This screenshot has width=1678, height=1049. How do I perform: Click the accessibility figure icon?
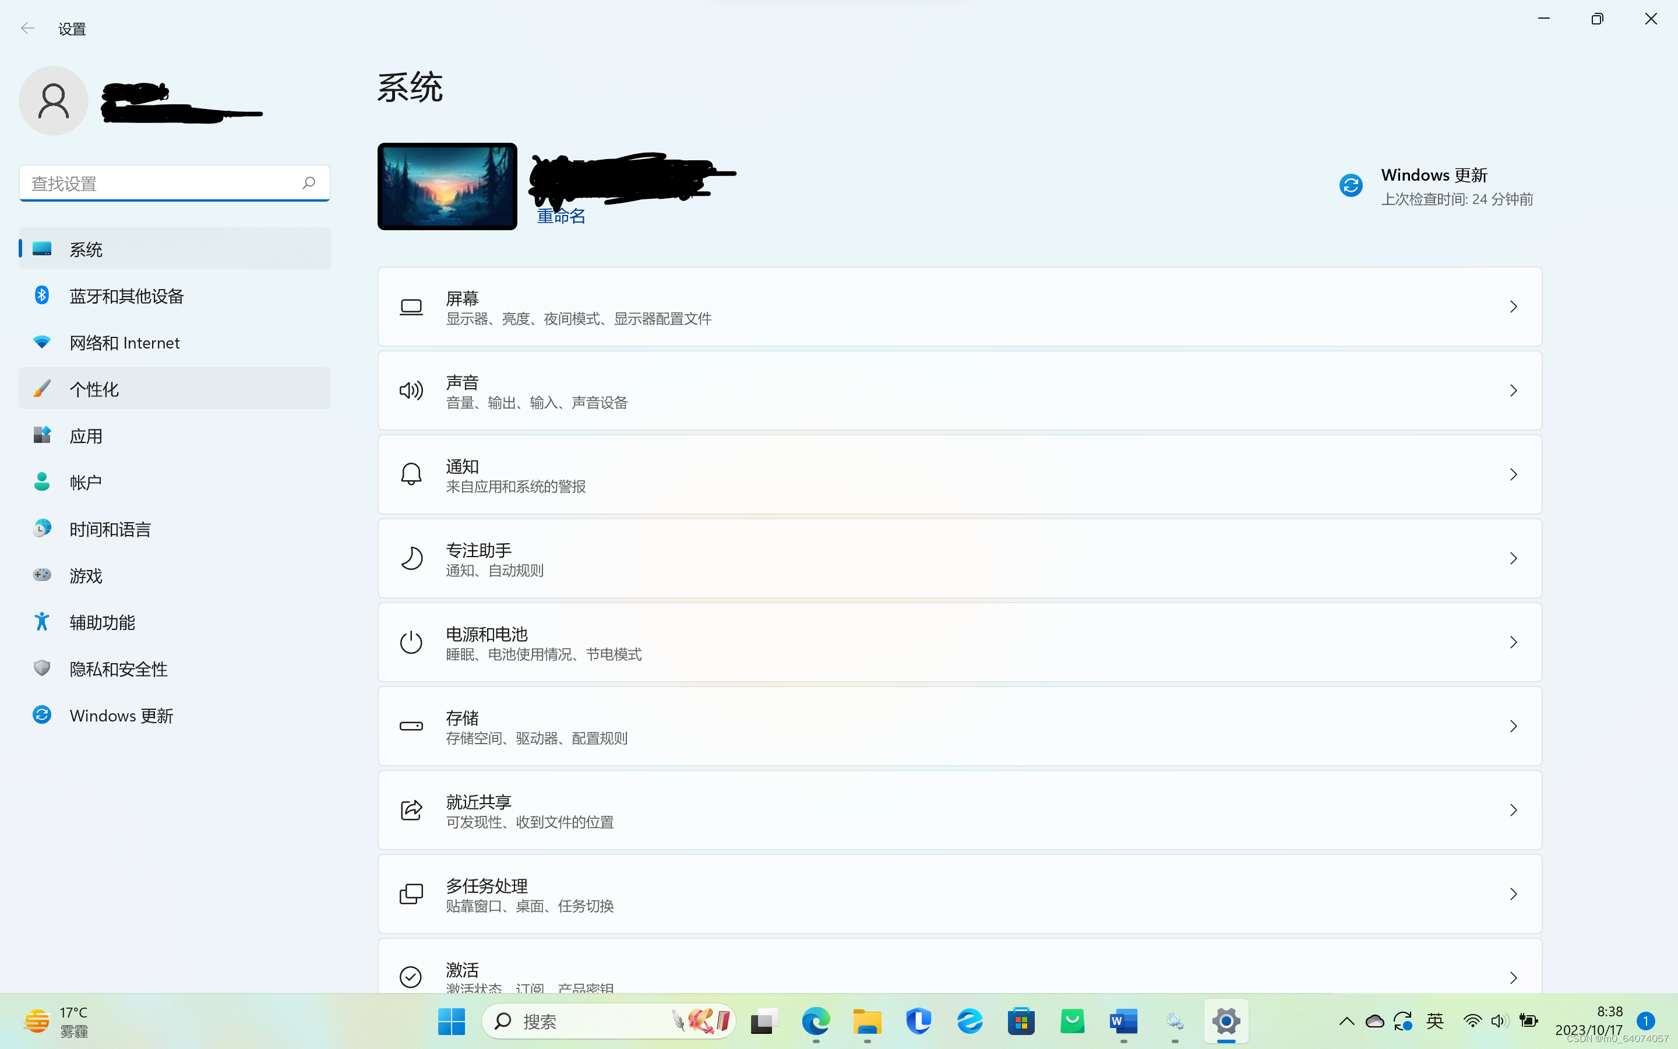[41, 622]
